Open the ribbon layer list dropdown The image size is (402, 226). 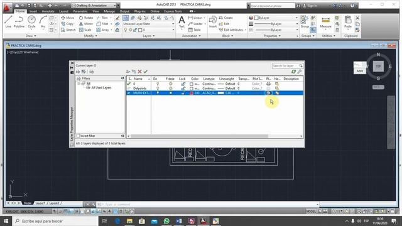pyautogui.click(x=149, y=30)
